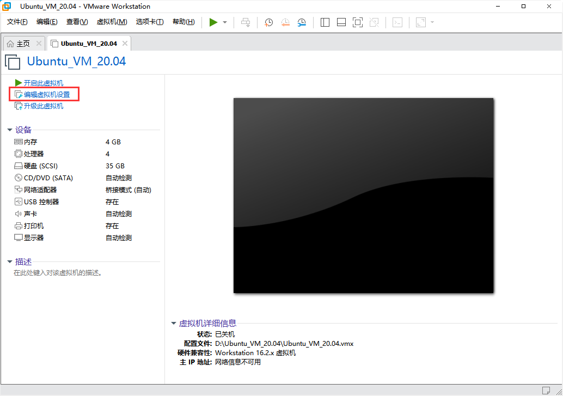This screenshot has height=396, width=563.
Task: Click the 打印机 printer icon
Action: (x=19, y=226)
